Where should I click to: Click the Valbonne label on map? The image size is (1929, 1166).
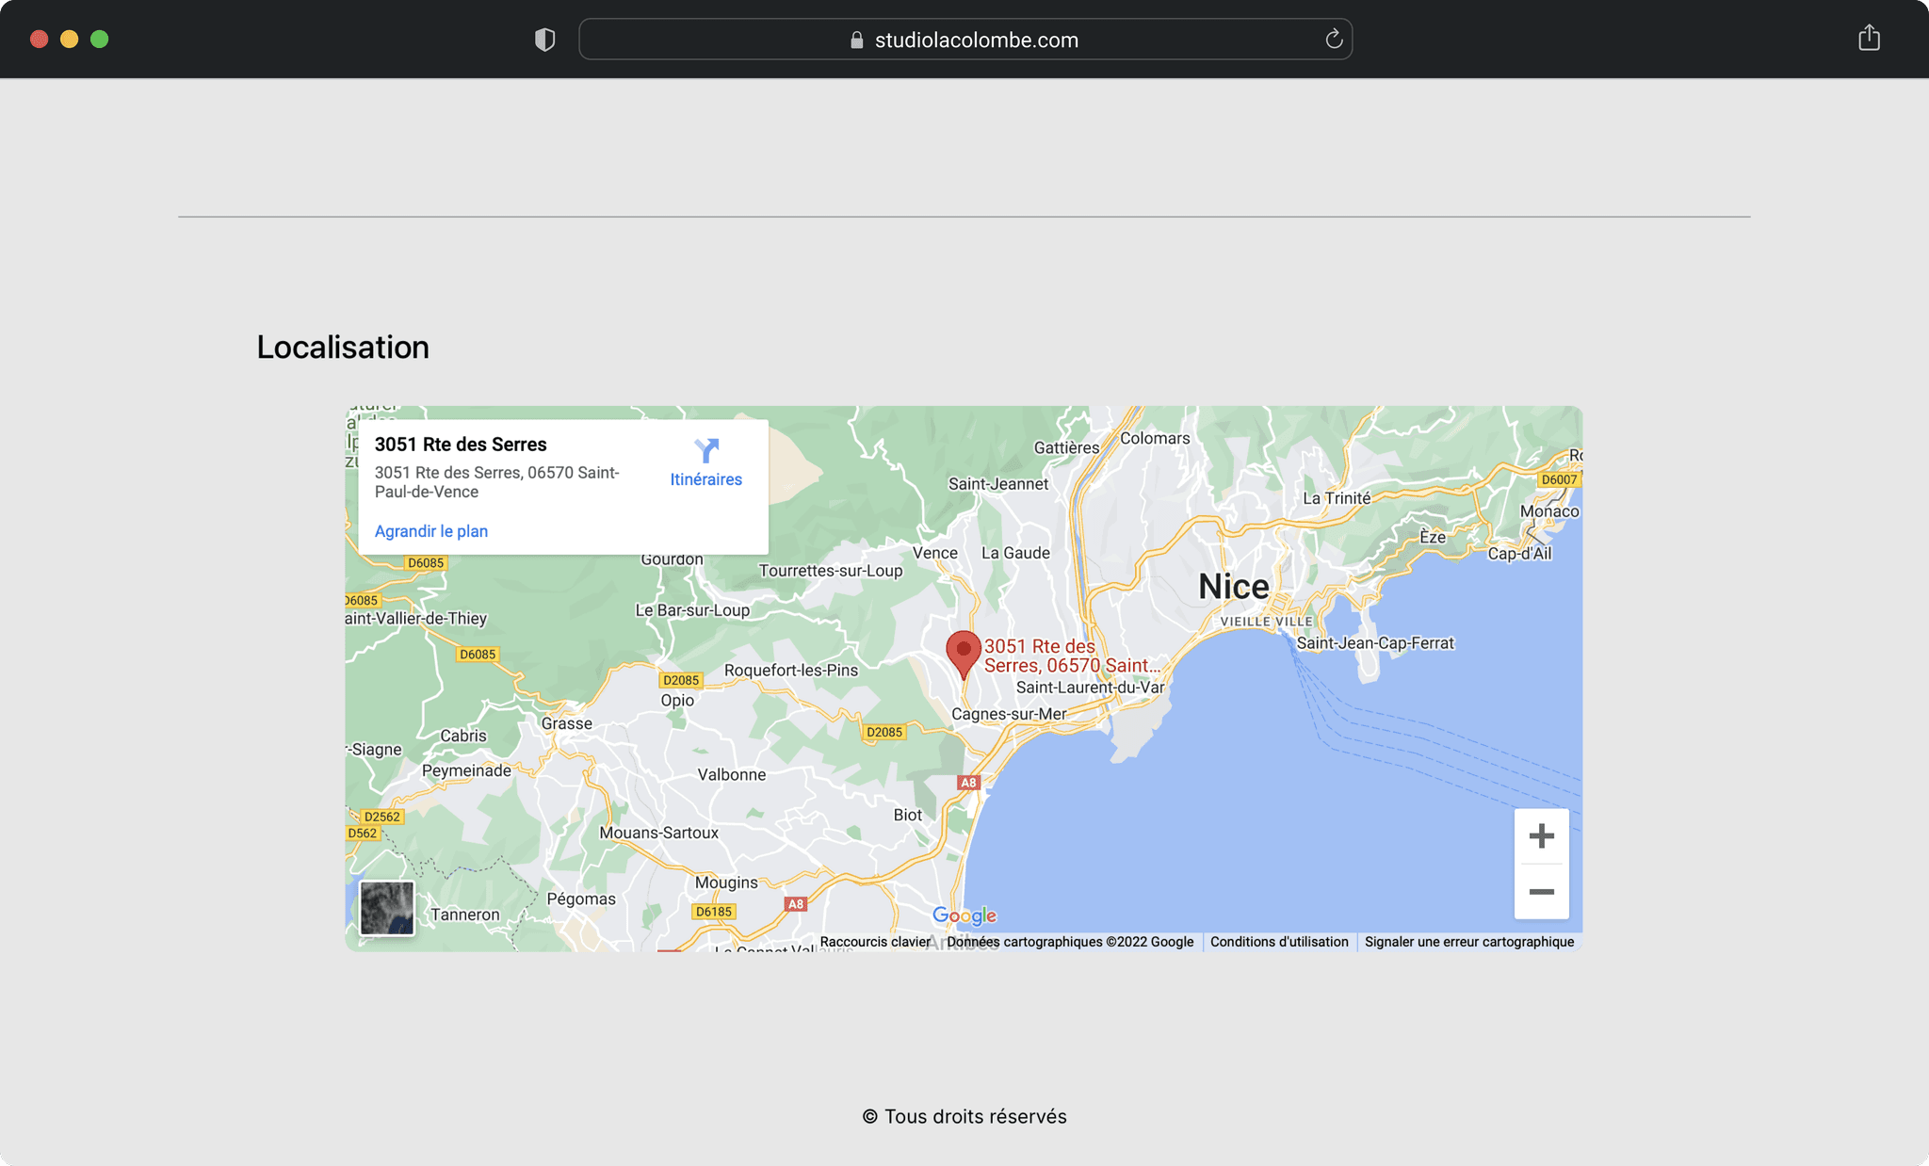pos(732,775)
